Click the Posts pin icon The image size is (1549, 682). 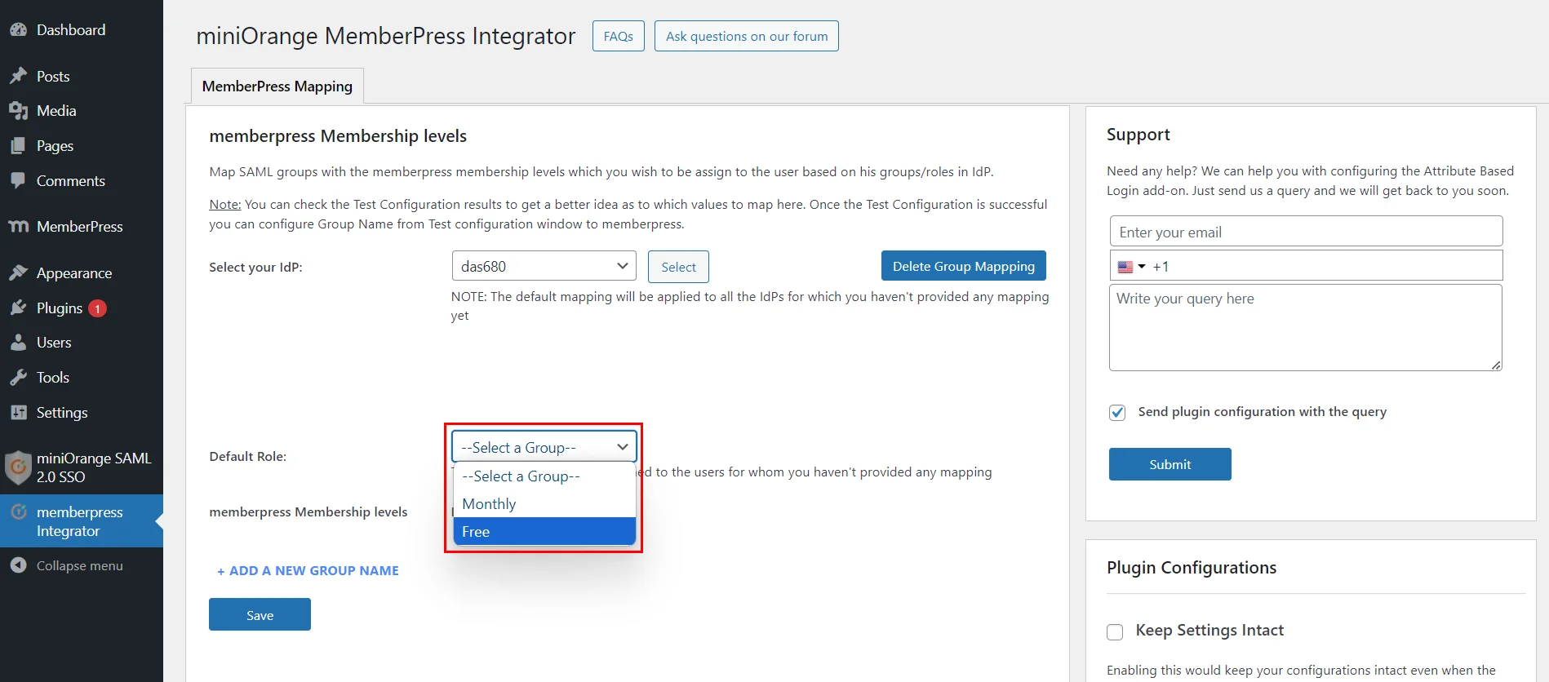coord(18,76)
